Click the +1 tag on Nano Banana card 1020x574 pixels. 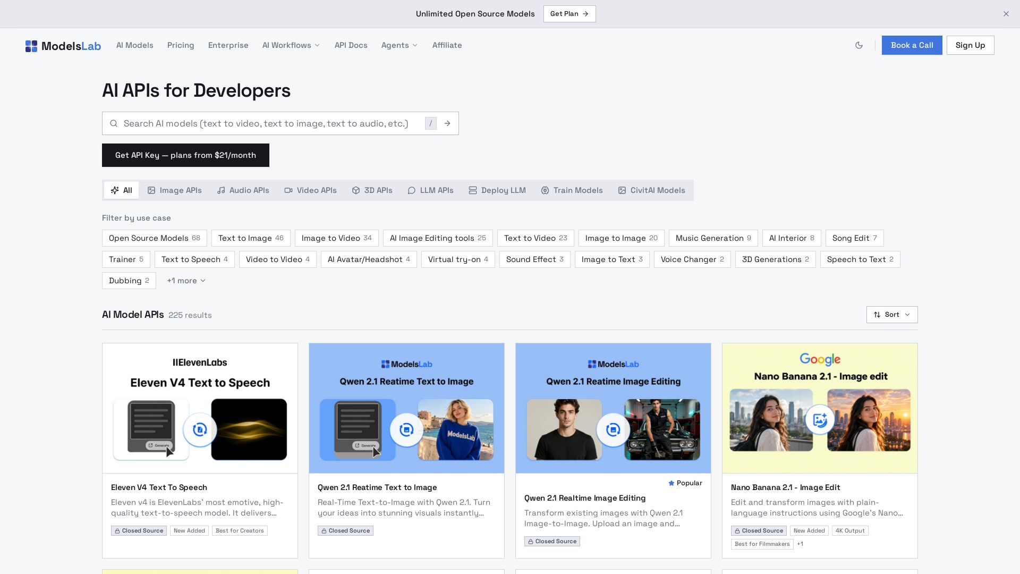(x=800, y=544)
